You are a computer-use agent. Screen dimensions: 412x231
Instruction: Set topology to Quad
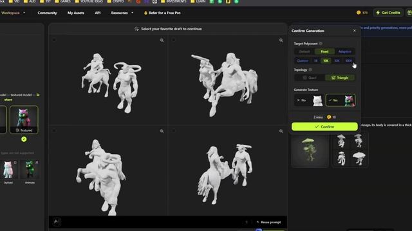310,78
